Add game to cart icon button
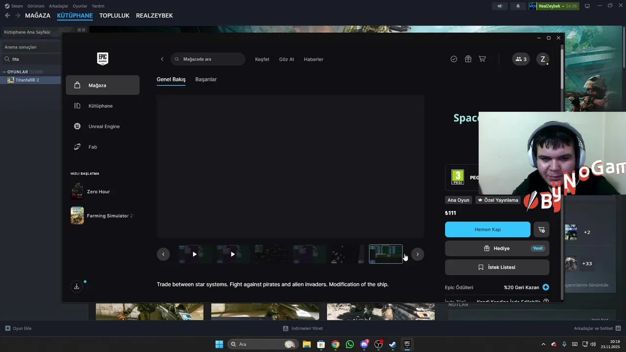 click(x=541, y=229)
